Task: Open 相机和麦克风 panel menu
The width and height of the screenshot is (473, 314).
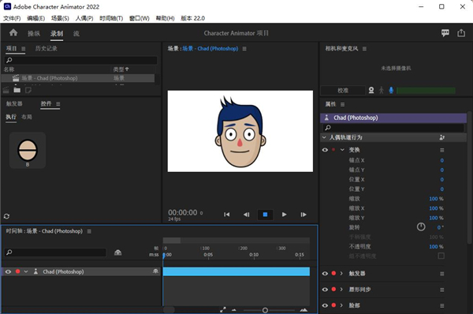Action: pos(364,49)
